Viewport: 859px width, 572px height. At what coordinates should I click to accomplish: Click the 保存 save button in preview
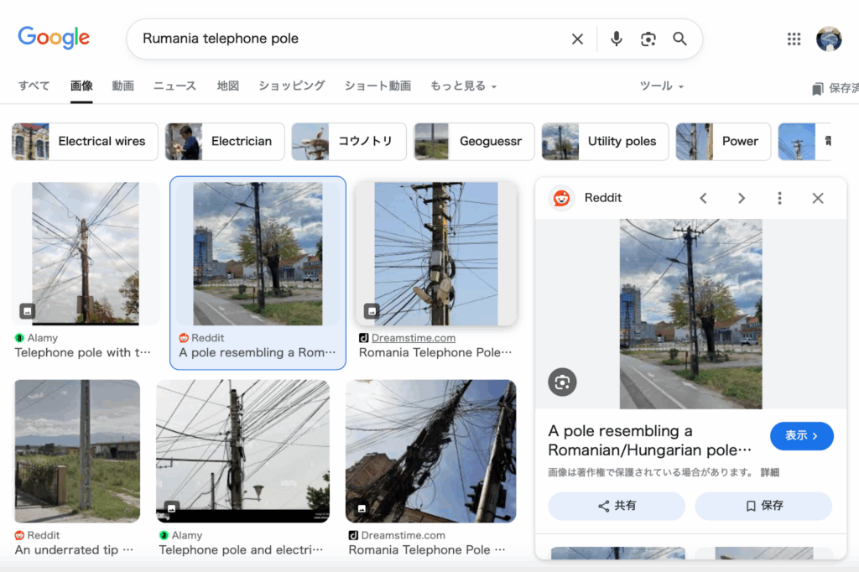[763, 506]
